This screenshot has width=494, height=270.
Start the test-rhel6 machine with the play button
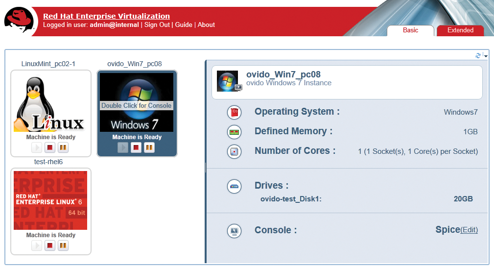point(37,245)
